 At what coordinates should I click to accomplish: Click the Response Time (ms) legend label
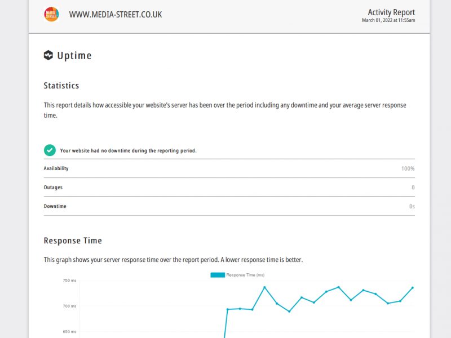point(245,275)
